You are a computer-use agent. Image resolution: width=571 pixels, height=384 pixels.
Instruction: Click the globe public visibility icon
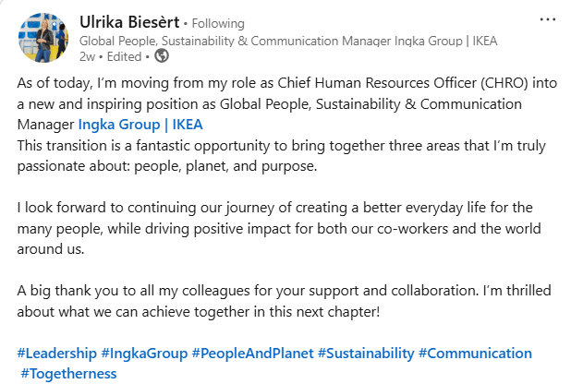click(162, 55)
